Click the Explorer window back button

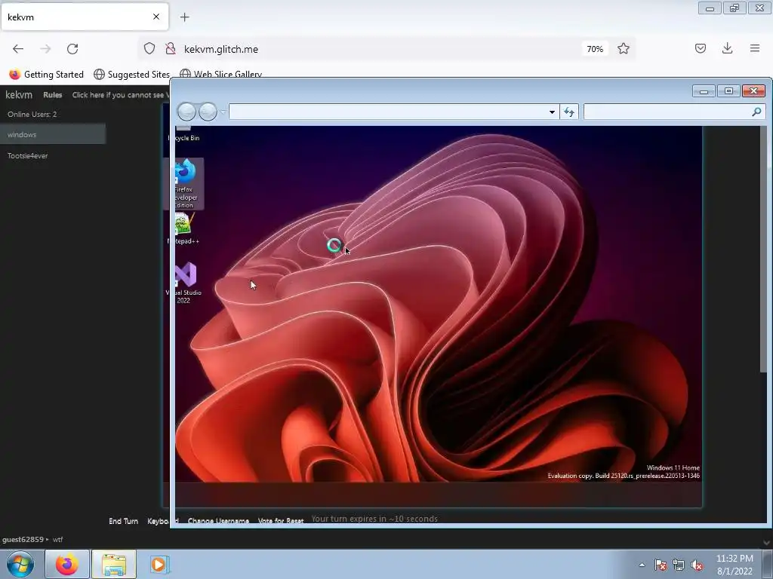[x=187, y=112]
